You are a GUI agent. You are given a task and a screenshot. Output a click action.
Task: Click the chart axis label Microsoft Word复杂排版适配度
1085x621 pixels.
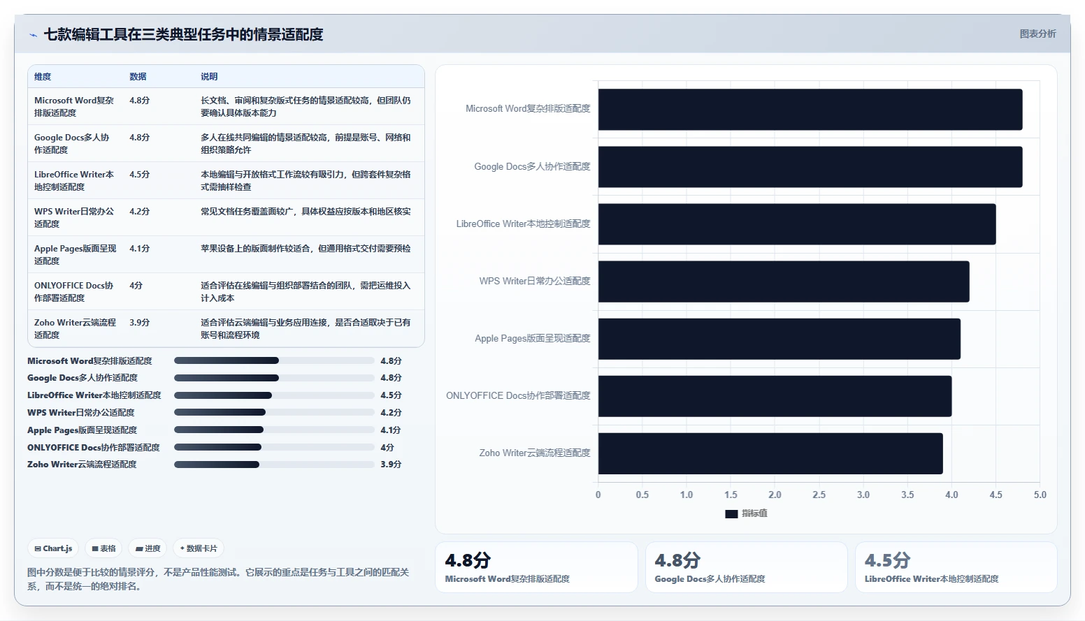528,109
